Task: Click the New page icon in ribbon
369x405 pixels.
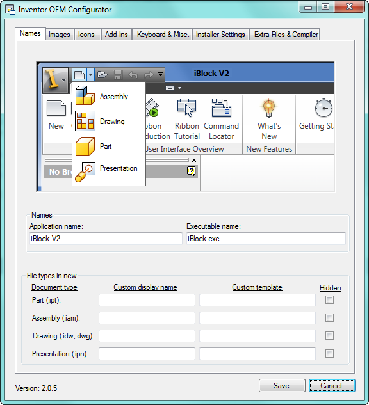Action: 56,108
